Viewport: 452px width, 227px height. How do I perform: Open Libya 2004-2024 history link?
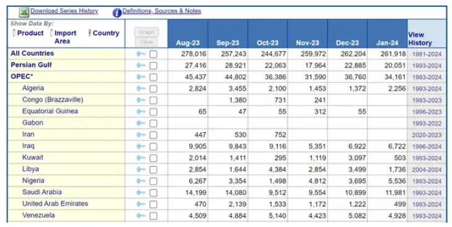(427, 169)
